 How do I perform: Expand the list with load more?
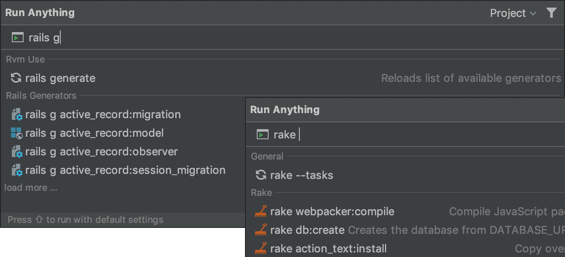coord(31,188)
